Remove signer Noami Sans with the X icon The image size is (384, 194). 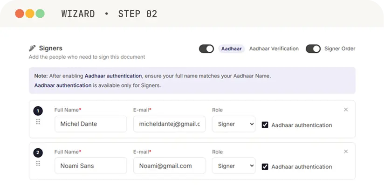click(346, 152)
